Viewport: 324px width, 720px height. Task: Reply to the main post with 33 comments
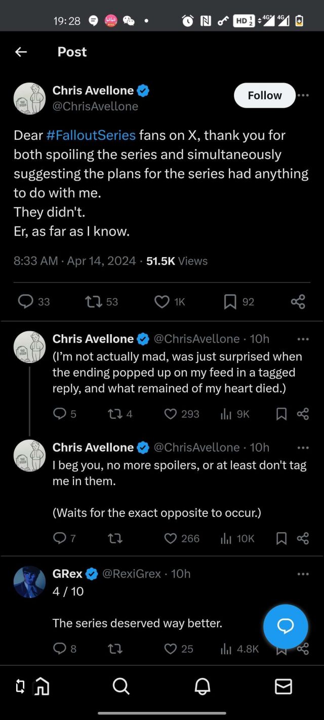click(26, 302)
